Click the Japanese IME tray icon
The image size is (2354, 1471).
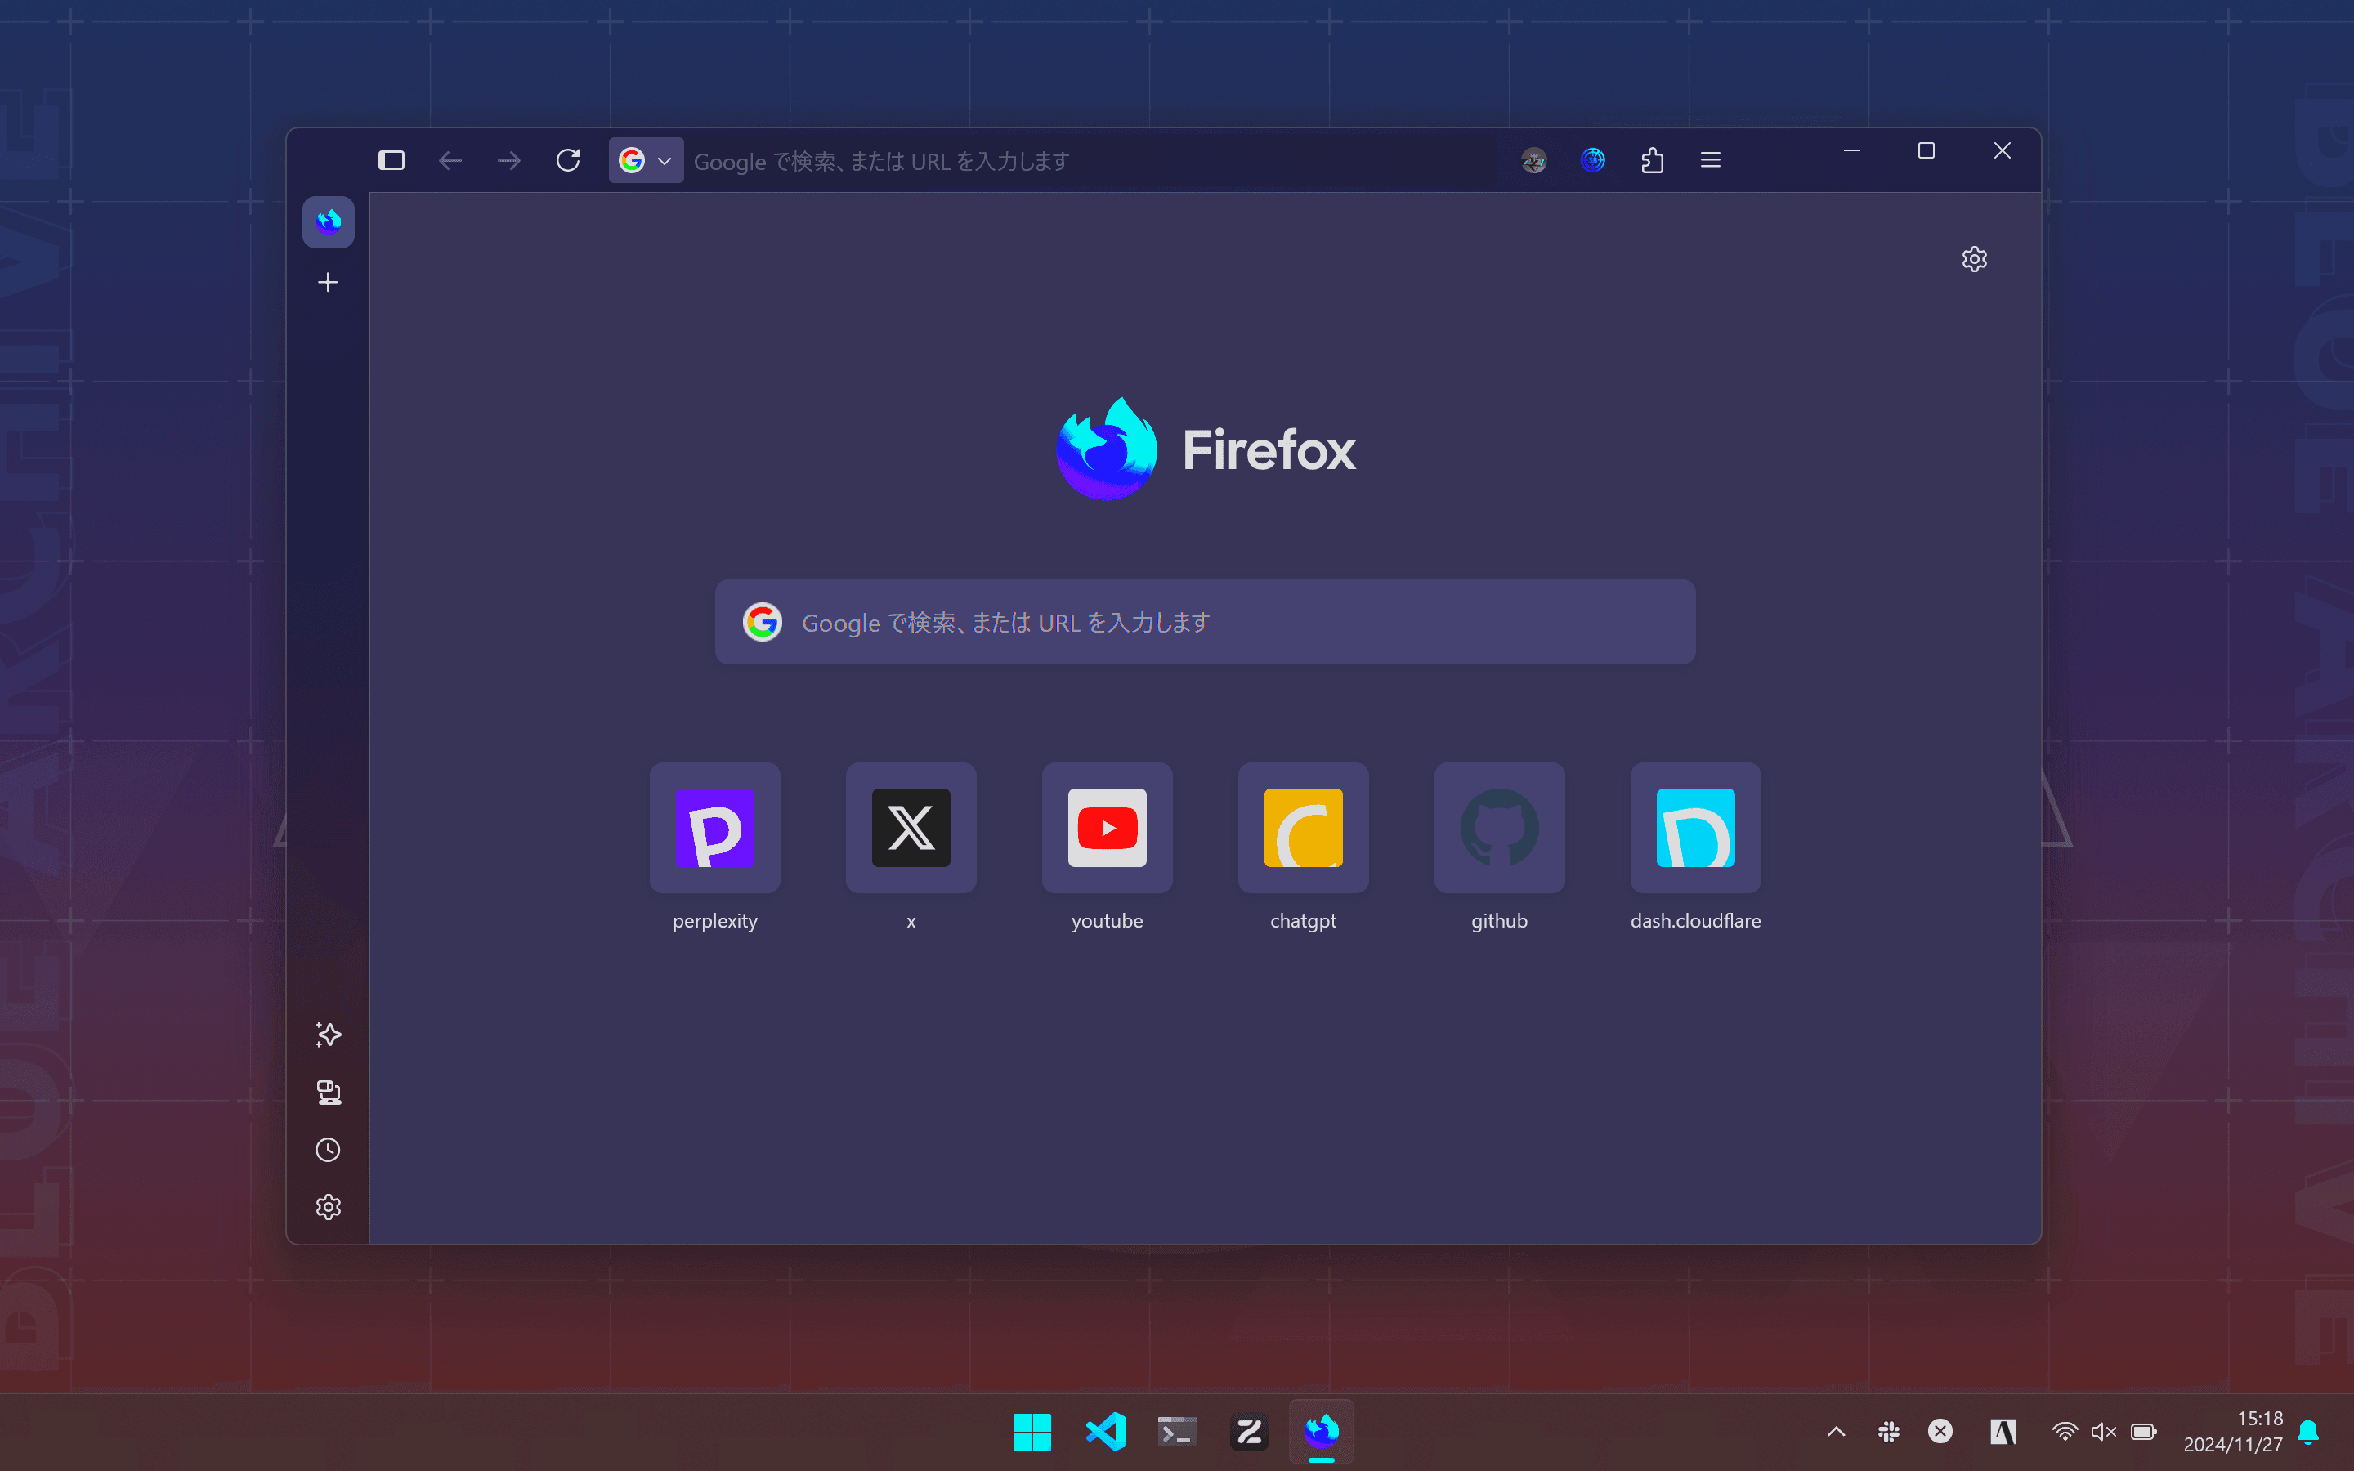click(x=2003, y=1431)
